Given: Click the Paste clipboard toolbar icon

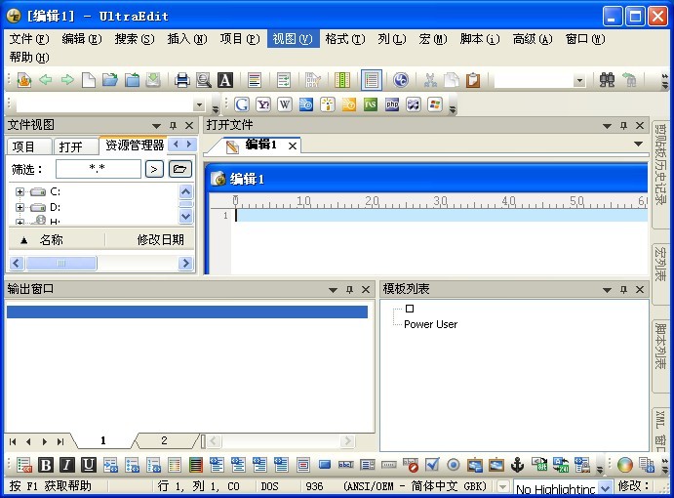Looking at the screenshot, I should (x=473, y=81).
